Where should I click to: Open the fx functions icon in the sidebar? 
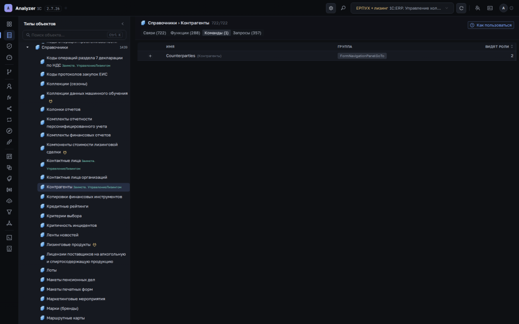[9, 98]
